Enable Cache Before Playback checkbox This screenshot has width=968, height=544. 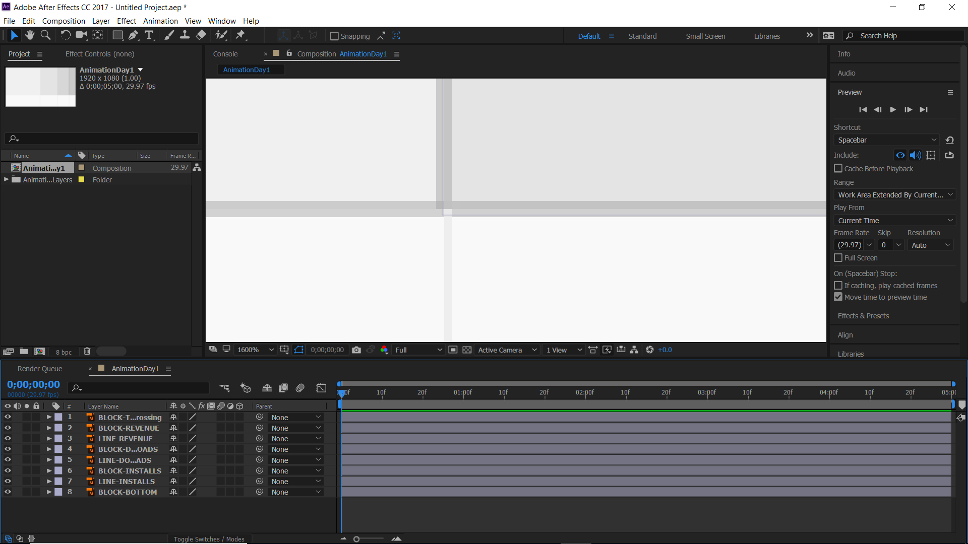click(838, 168)
